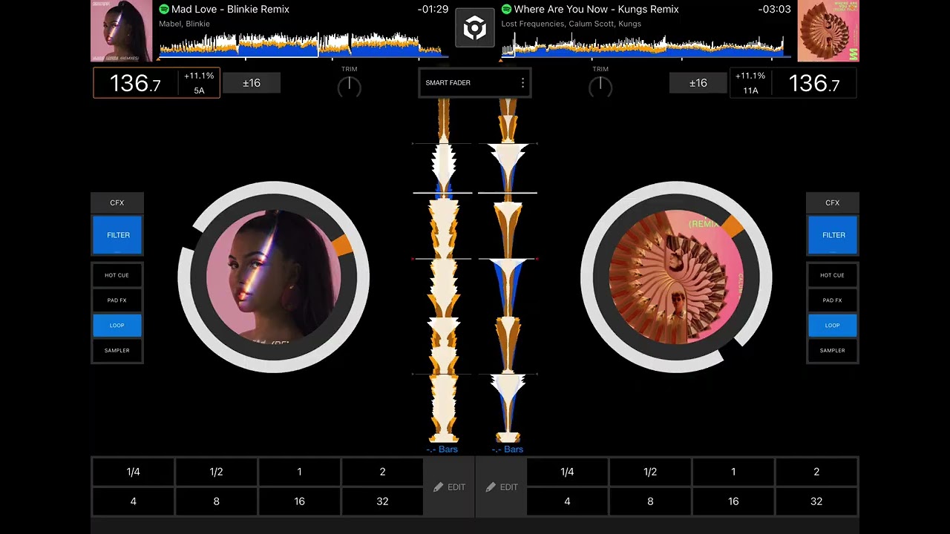The width and height of the screenshot is (950, 534).
Task: Change right deck tempo range ±16
Action: (698, 83)
